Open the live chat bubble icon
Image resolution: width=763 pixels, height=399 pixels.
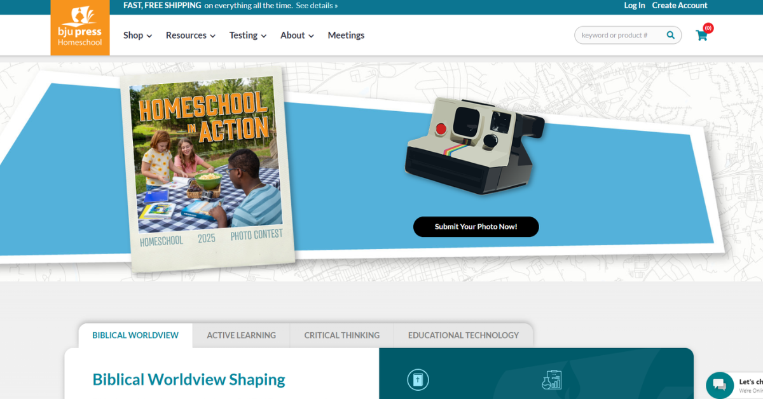tap(719, 384)
